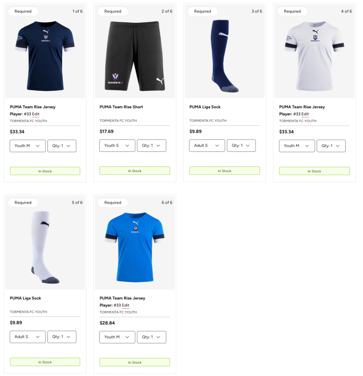Click the In Stock bar under the shorts

coord(135,171)
